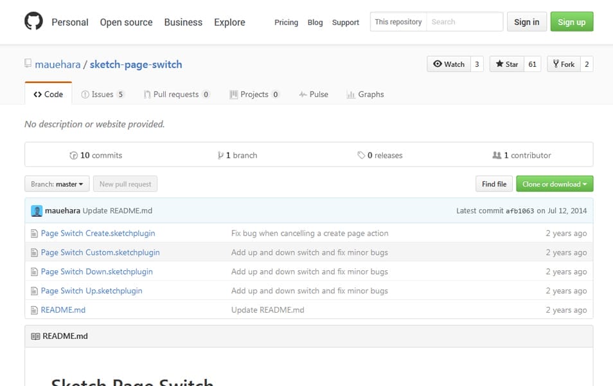Open the Branch: master dropdown
This screenshot has width=613, height=386.
coord(57,184)
